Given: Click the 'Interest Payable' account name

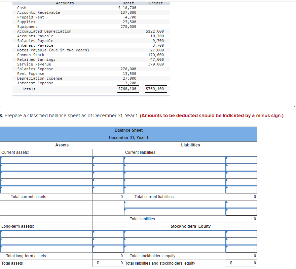Looking at the screenshot, I should (35, 45).
